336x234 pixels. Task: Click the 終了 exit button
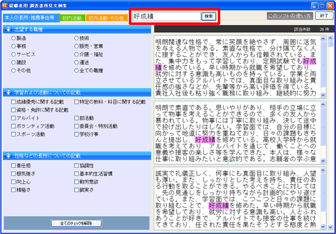[x=324, y=16]
